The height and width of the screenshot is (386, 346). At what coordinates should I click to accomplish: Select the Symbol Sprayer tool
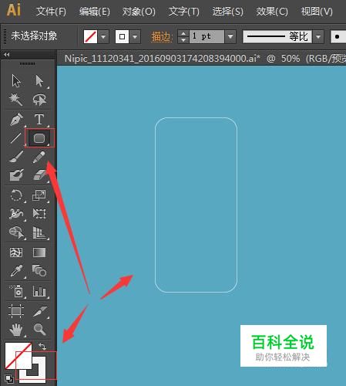pyautogui.click(x=16, y=291)
